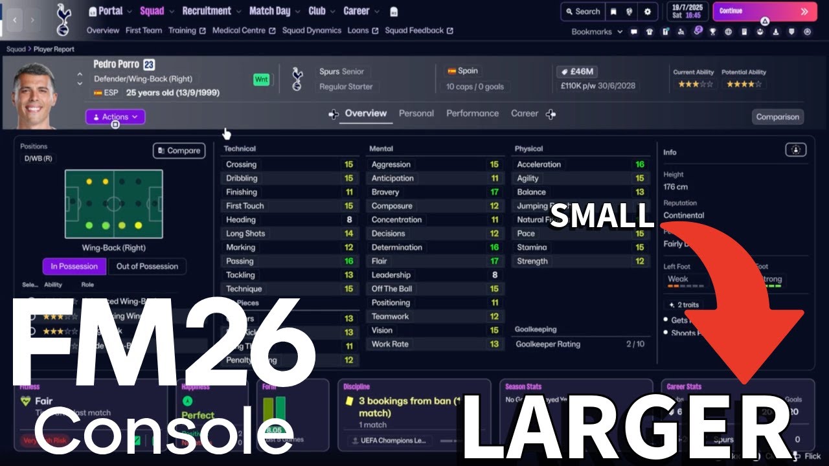Click the £46M value tag
The width and height of the screenshot is (829, 466).
[x=576, y=72]
